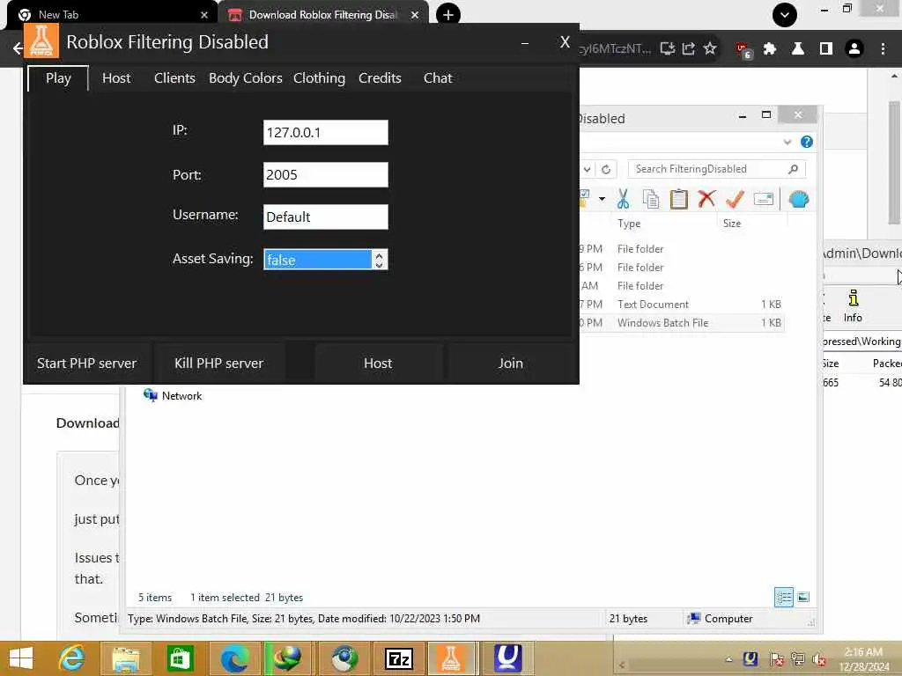Viewport: 902px width, 676px height.
Task: Switch to the New Tab browser tab
Action: [109, 15]
